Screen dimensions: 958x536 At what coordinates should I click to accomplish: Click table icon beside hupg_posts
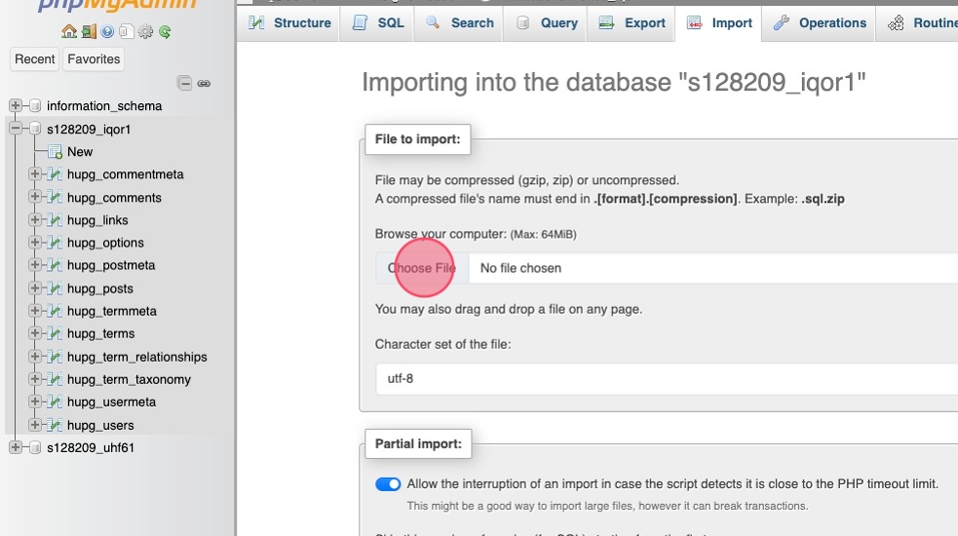[x=56, y=288]
